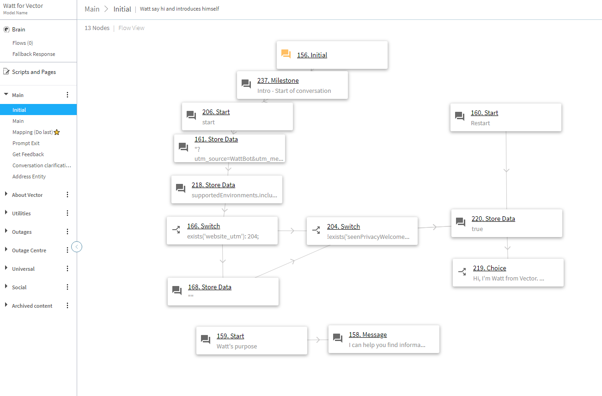Open the 237. Milestone node link
This screenshot has height=396, width=602.
coord(278,80)
